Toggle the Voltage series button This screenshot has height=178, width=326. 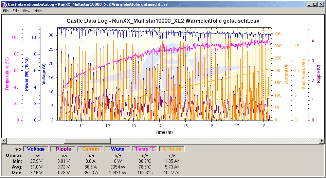(x=36, y=149)
